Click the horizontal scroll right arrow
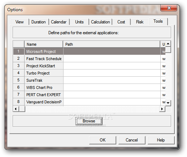The width and height of the screenshot is (187, 157). tap(162, 109)
